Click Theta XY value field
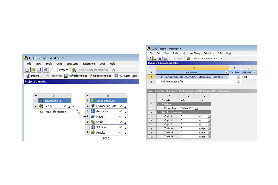This screenshot has height=185, width=278. [x=189, y=128]
